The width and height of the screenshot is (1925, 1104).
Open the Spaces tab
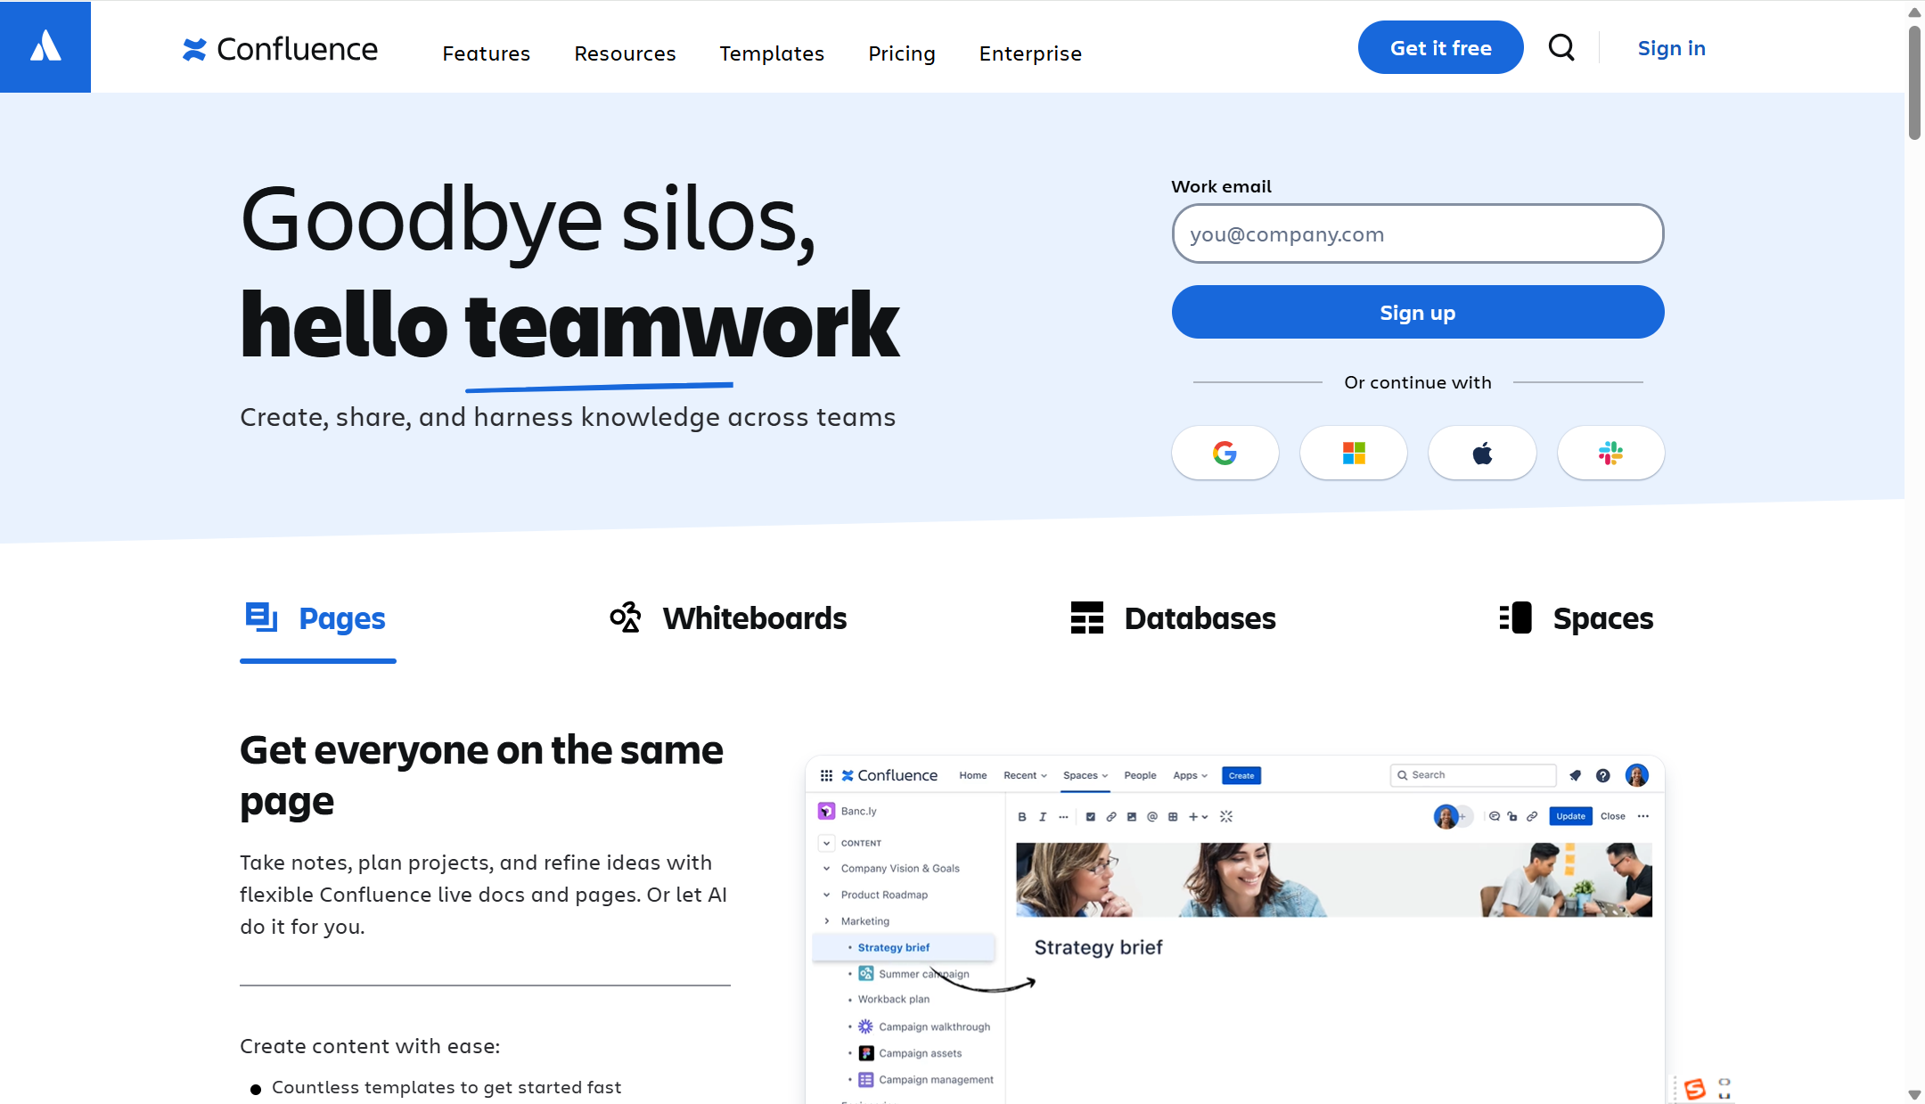[1576, 618]
